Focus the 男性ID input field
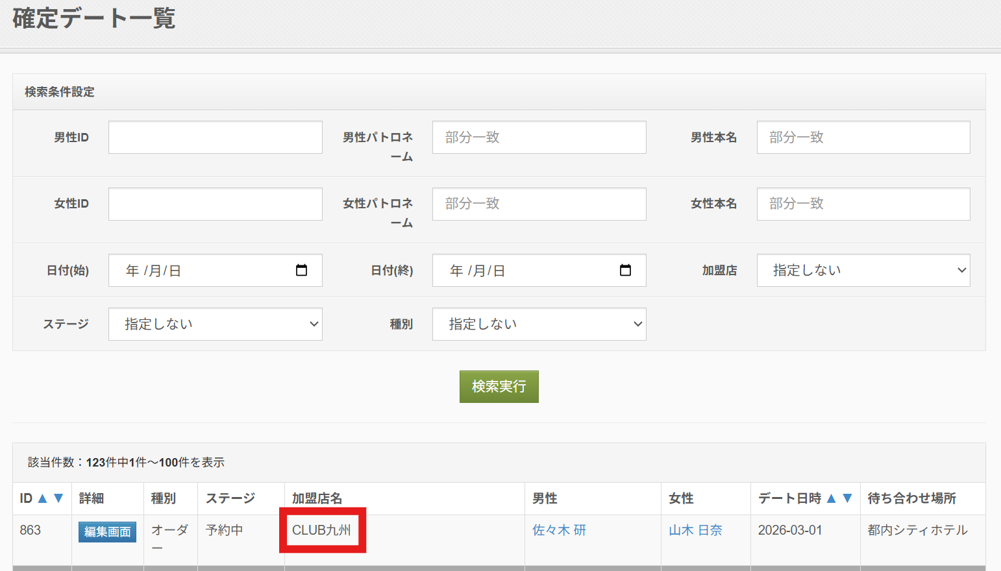Viewport: 1001px width, 571px height. [x=215, y=138]
